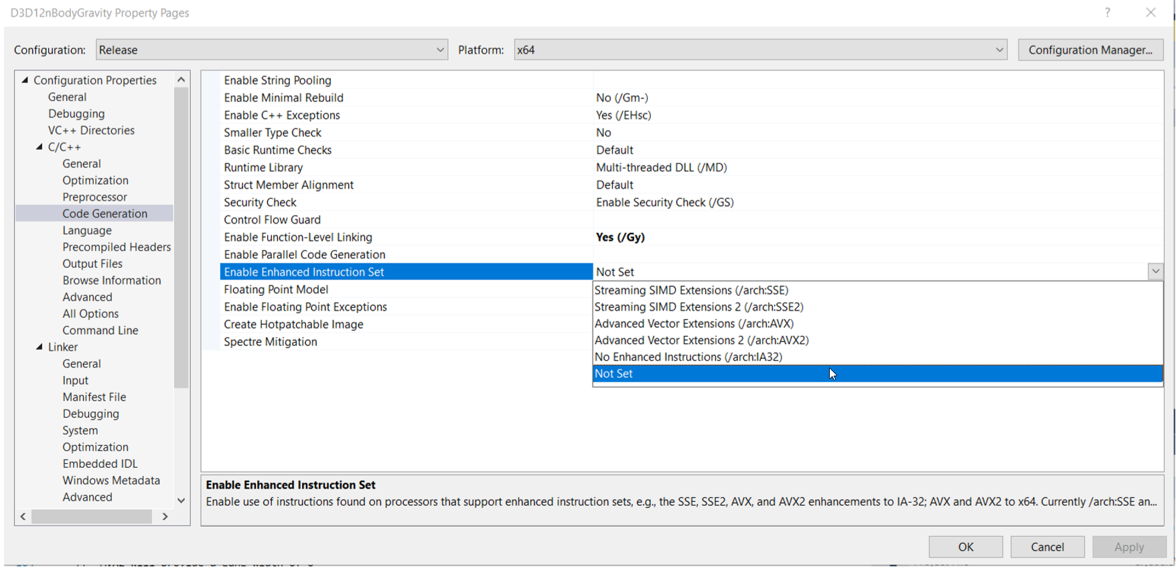Open Linker Optimization page
The image size is (1176, 567).
point(95,447)
